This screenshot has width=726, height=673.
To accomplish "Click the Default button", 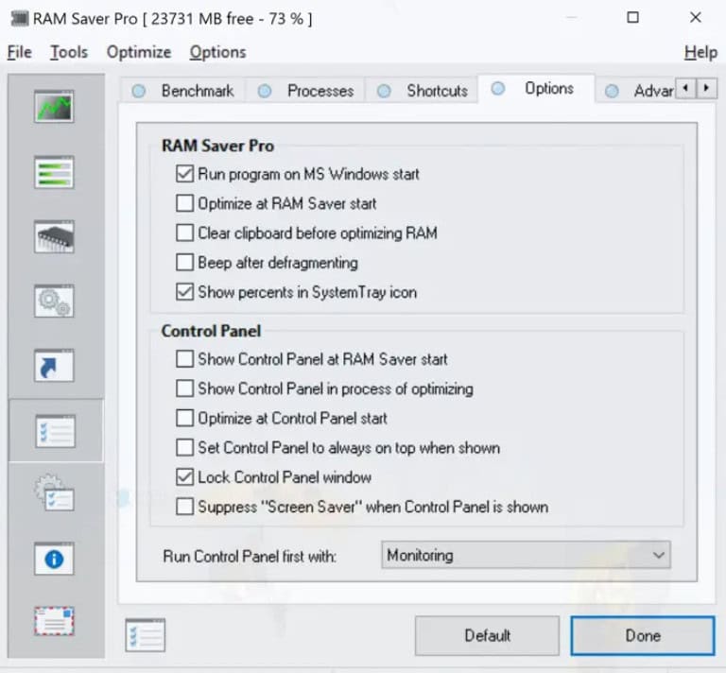I will click(487, 635).
